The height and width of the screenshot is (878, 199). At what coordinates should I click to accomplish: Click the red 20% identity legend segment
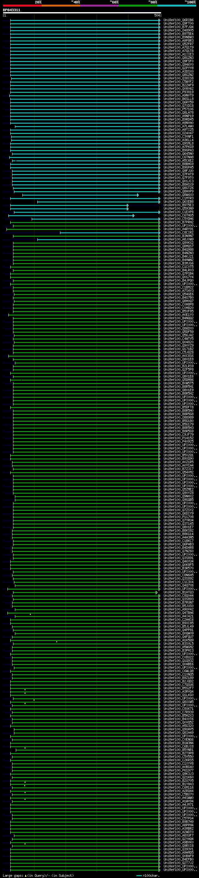tap(22, 6)
